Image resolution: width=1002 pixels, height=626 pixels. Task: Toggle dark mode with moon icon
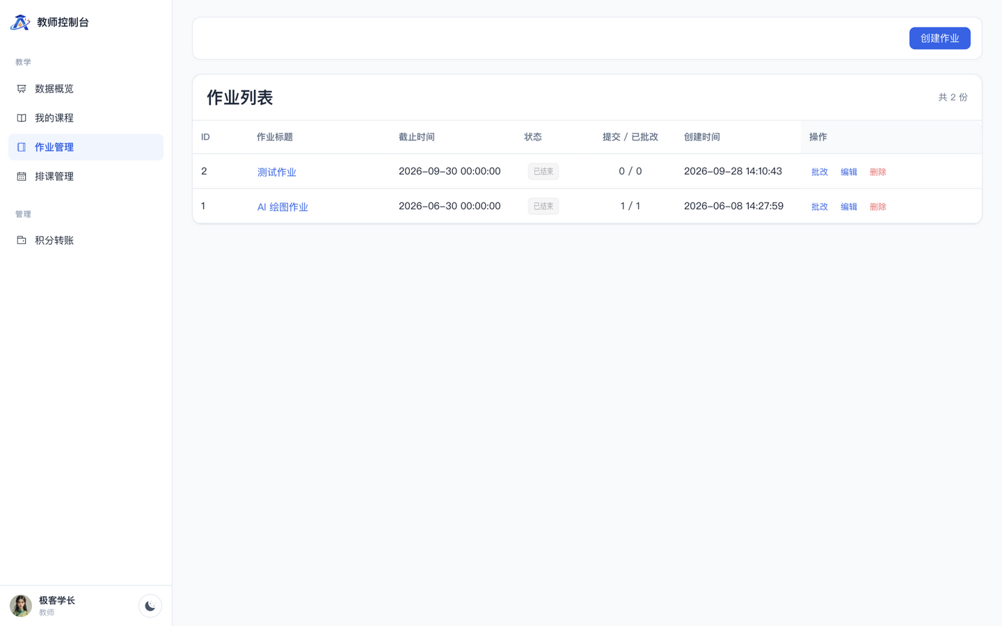pos(150,606)
